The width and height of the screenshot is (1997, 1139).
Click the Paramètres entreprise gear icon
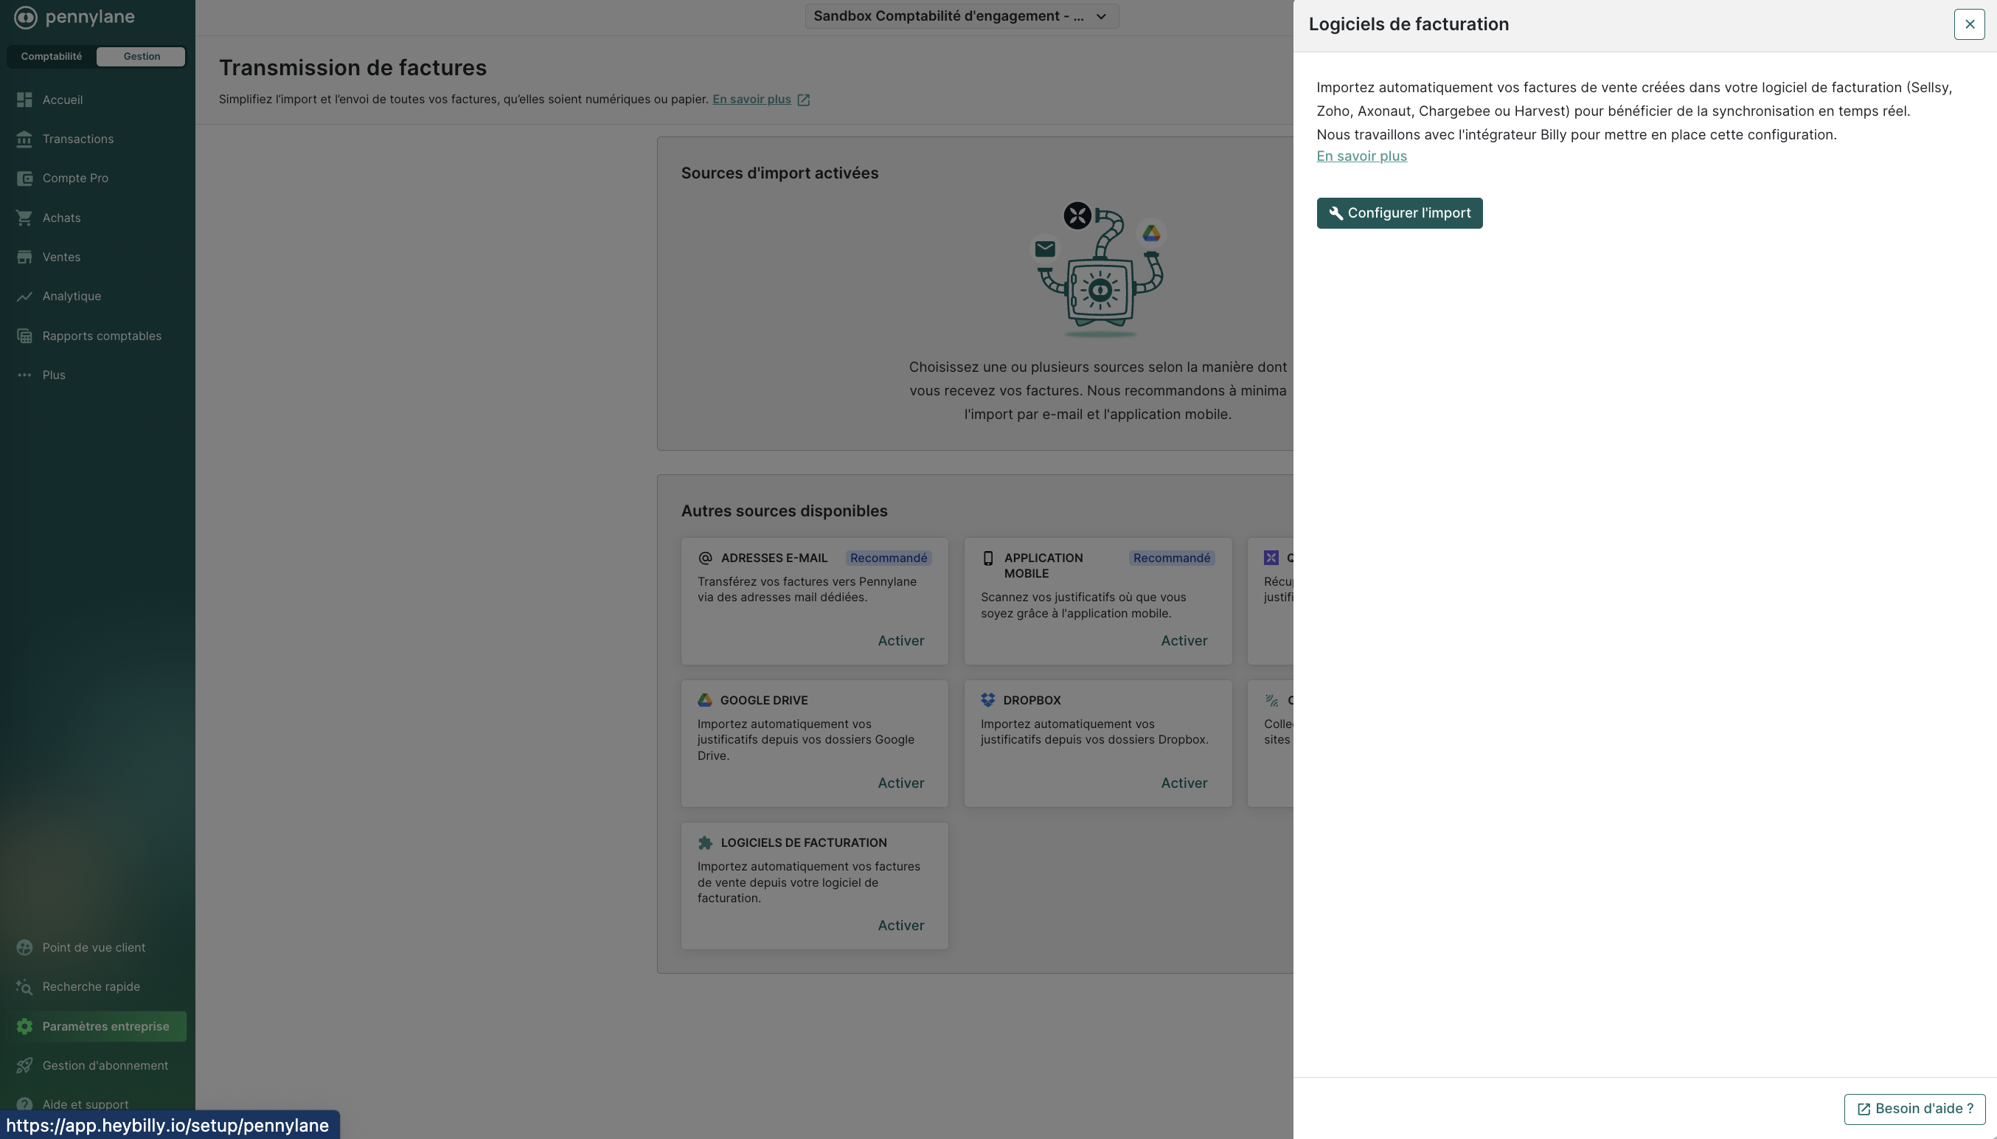[x=24, y=1026]
